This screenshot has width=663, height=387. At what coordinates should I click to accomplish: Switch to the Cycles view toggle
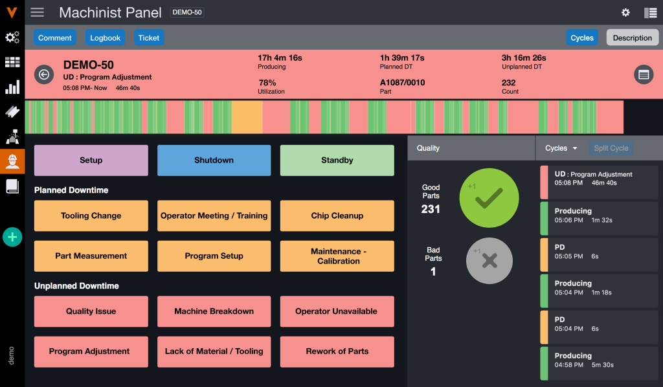(x=581, y=38)
